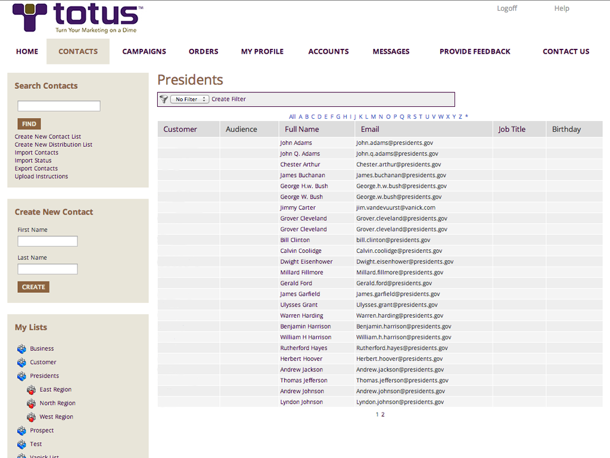Screen dimensions: 610x458
Task: Click the filter funnel icon
Action: pyautogui.click(x=164, y=99)
